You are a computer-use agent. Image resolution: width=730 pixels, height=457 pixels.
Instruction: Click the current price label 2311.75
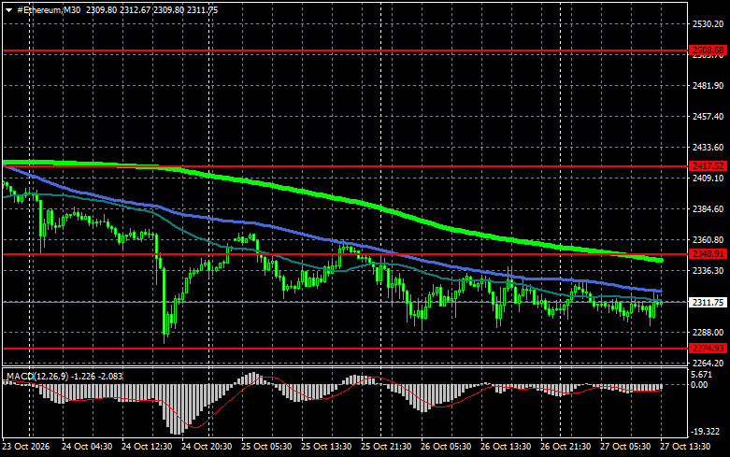[708, 303]
